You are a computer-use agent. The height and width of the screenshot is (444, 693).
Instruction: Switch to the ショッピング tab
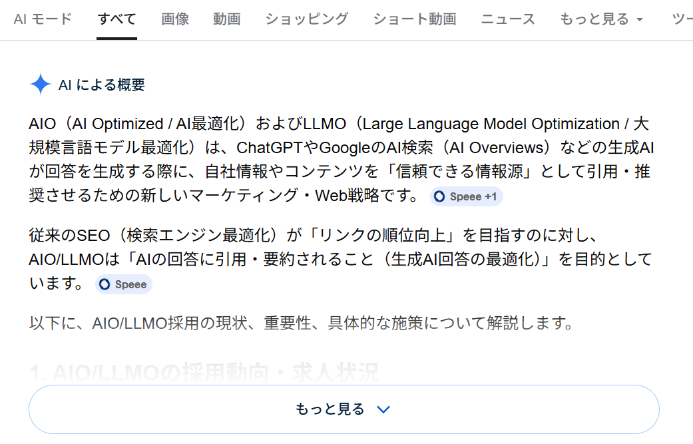click(306, 19)
